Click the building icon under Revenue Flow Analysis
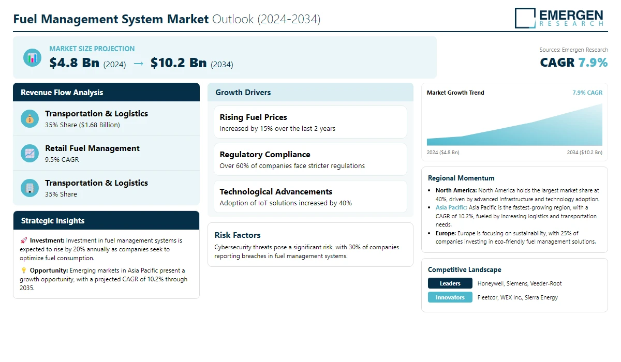The height and width of the screenshot is (362, 621). pyautogui.click(x=29, y=188)
